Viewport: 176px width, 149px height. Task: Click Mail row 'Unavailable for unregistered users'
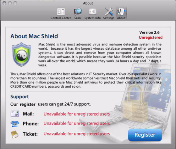(x=77, y=114)
